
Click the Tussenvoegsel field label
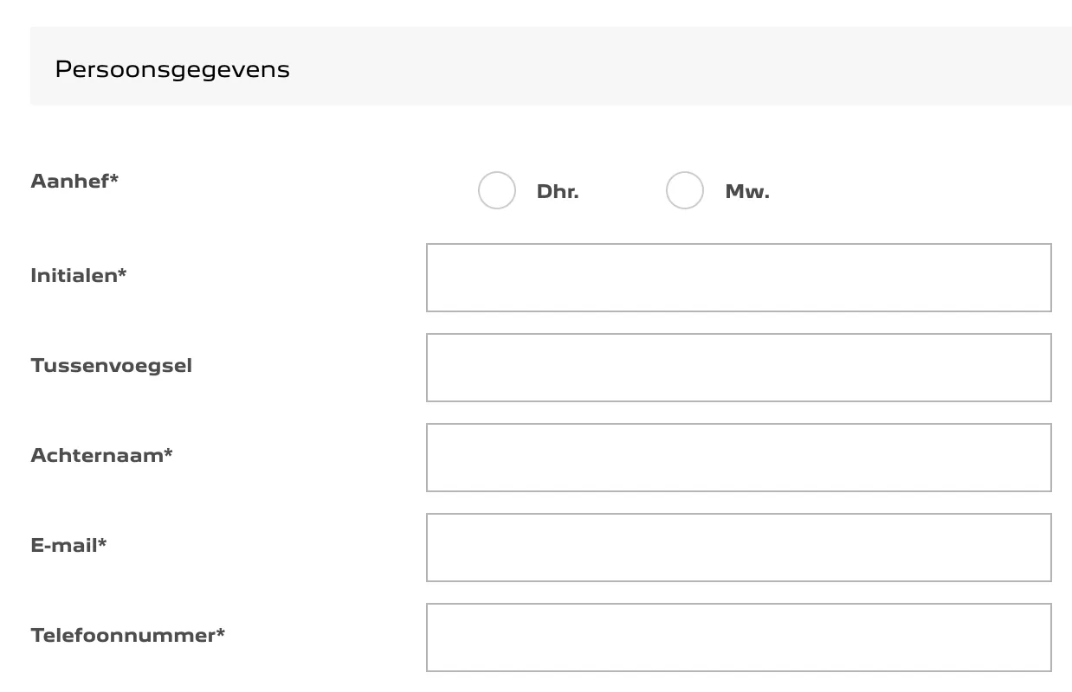point(112,366)
